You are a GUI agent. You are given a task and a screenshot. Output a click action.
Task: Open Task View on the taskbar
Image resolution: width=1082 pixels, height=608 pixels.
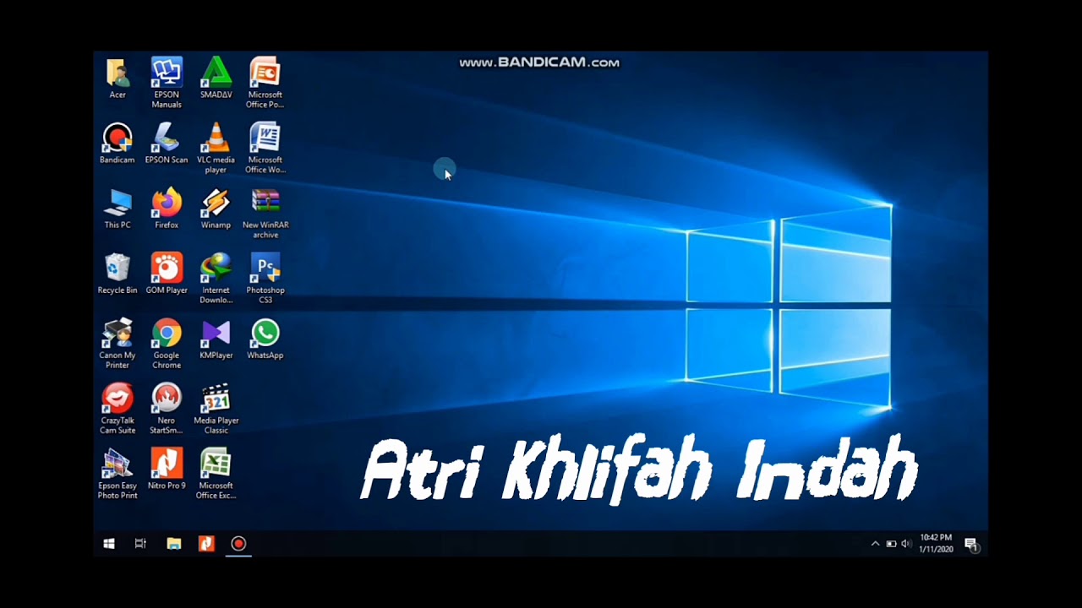coord(140,544)
